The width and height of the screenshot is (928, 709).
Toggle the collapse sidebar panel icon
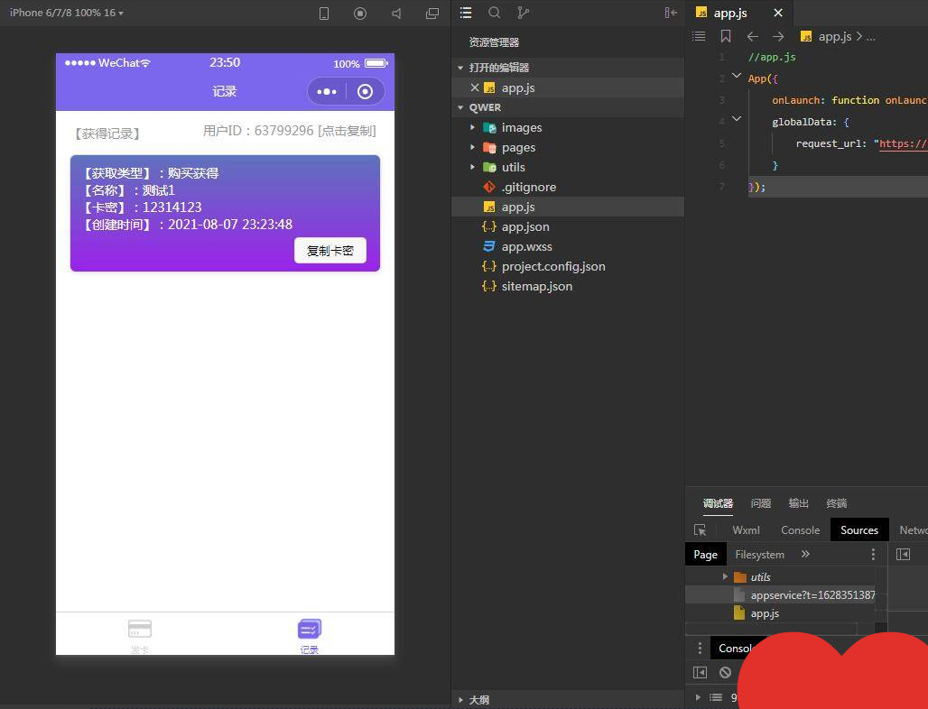[671, 13]
